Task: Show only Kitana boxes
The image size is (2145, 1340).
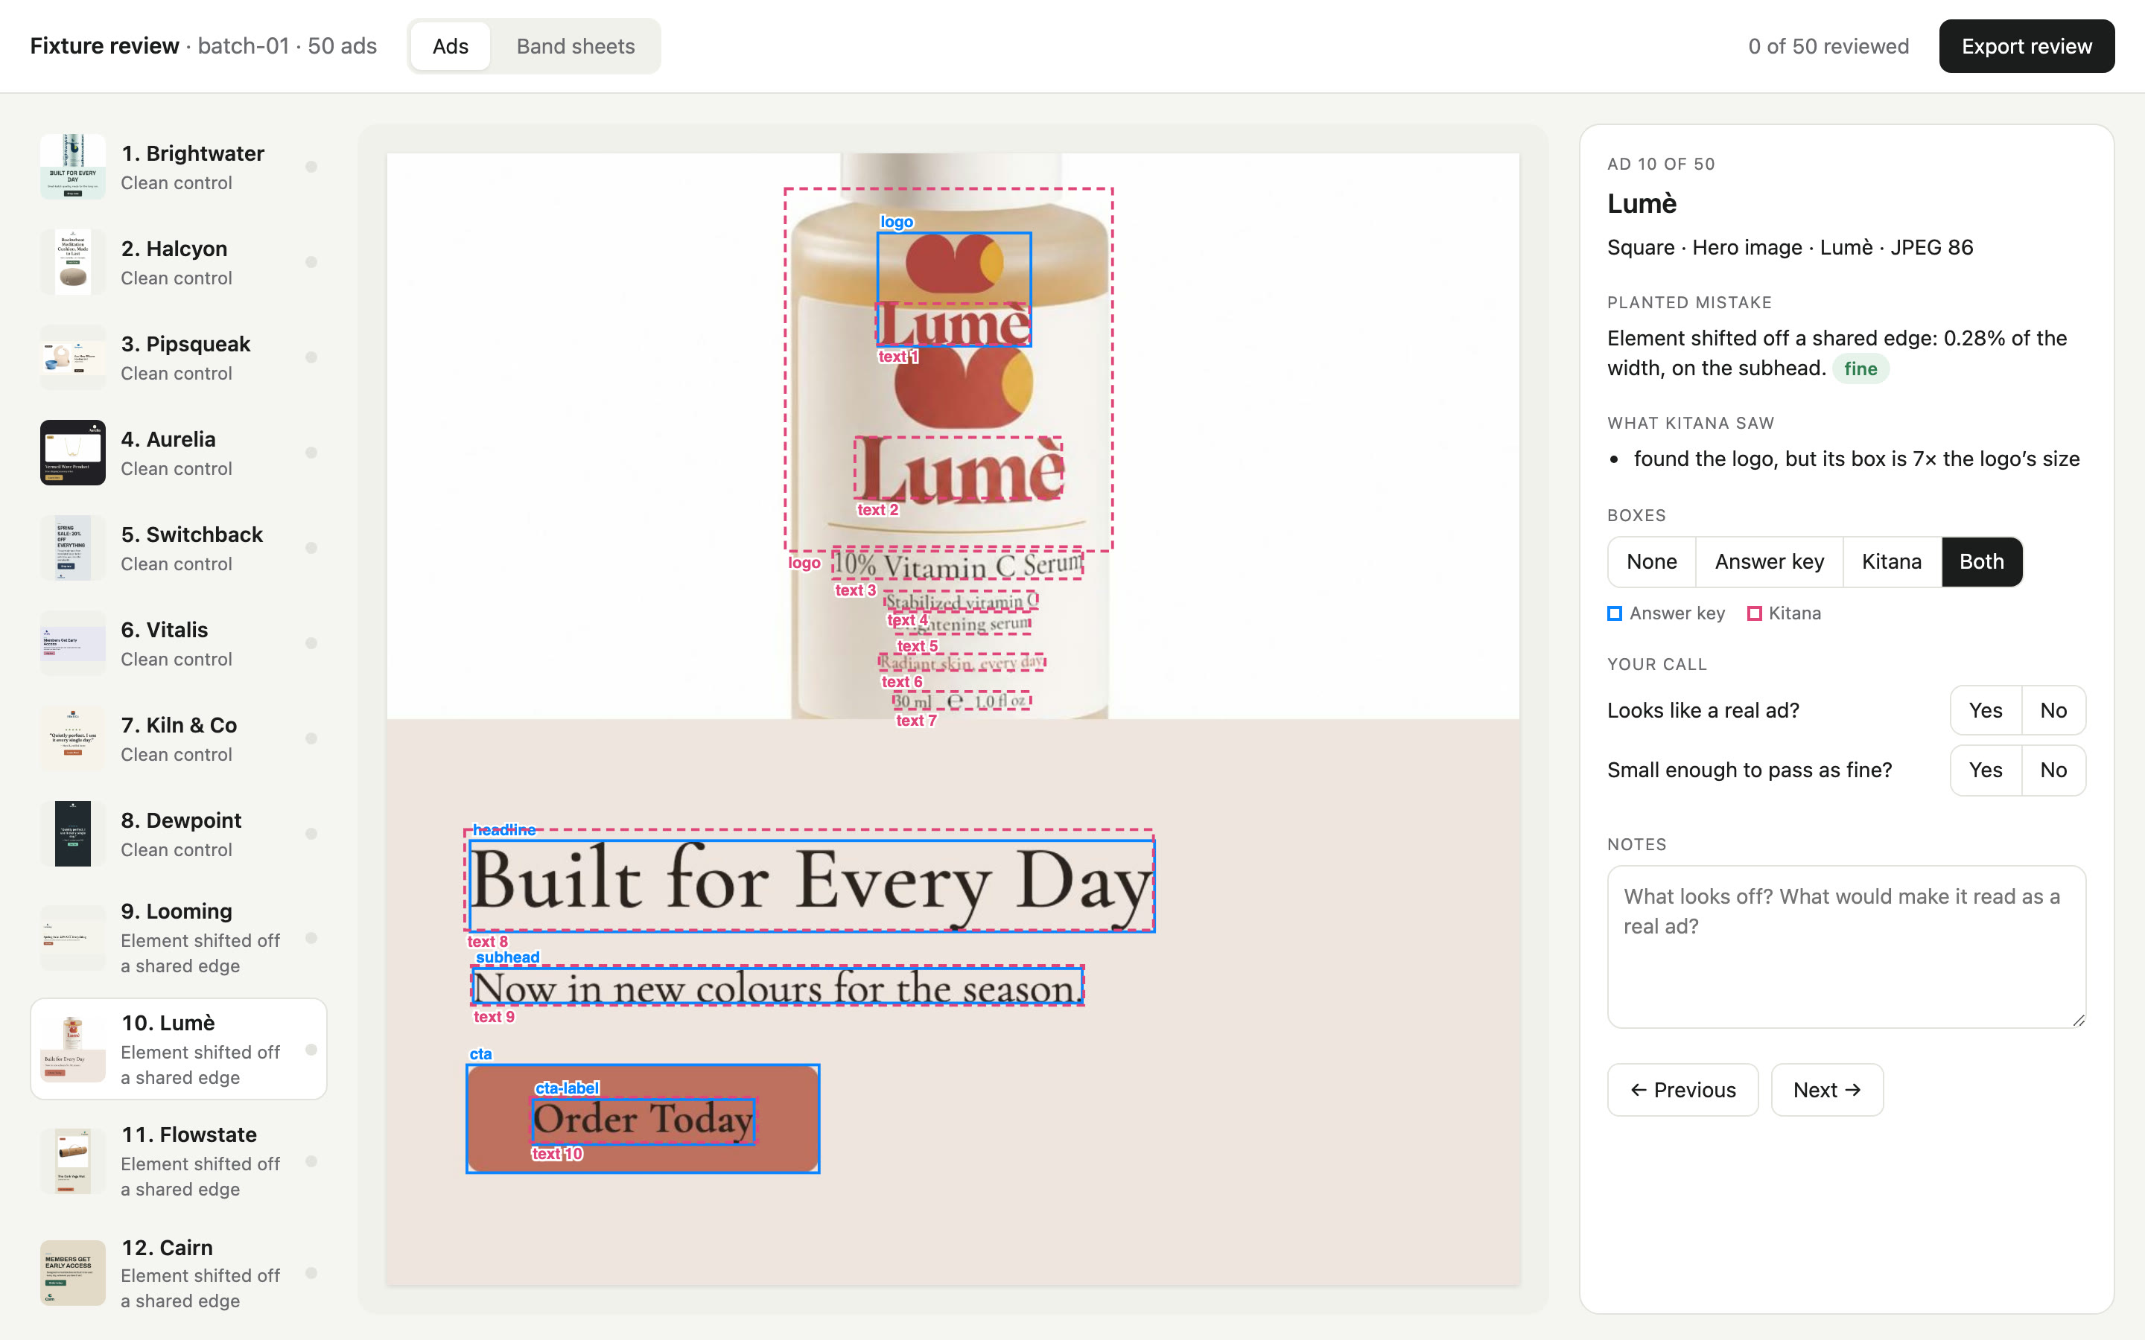Action: 1892,562
